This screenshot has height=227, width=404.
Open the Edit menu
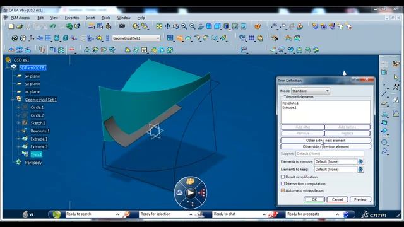tap(40, 18)
